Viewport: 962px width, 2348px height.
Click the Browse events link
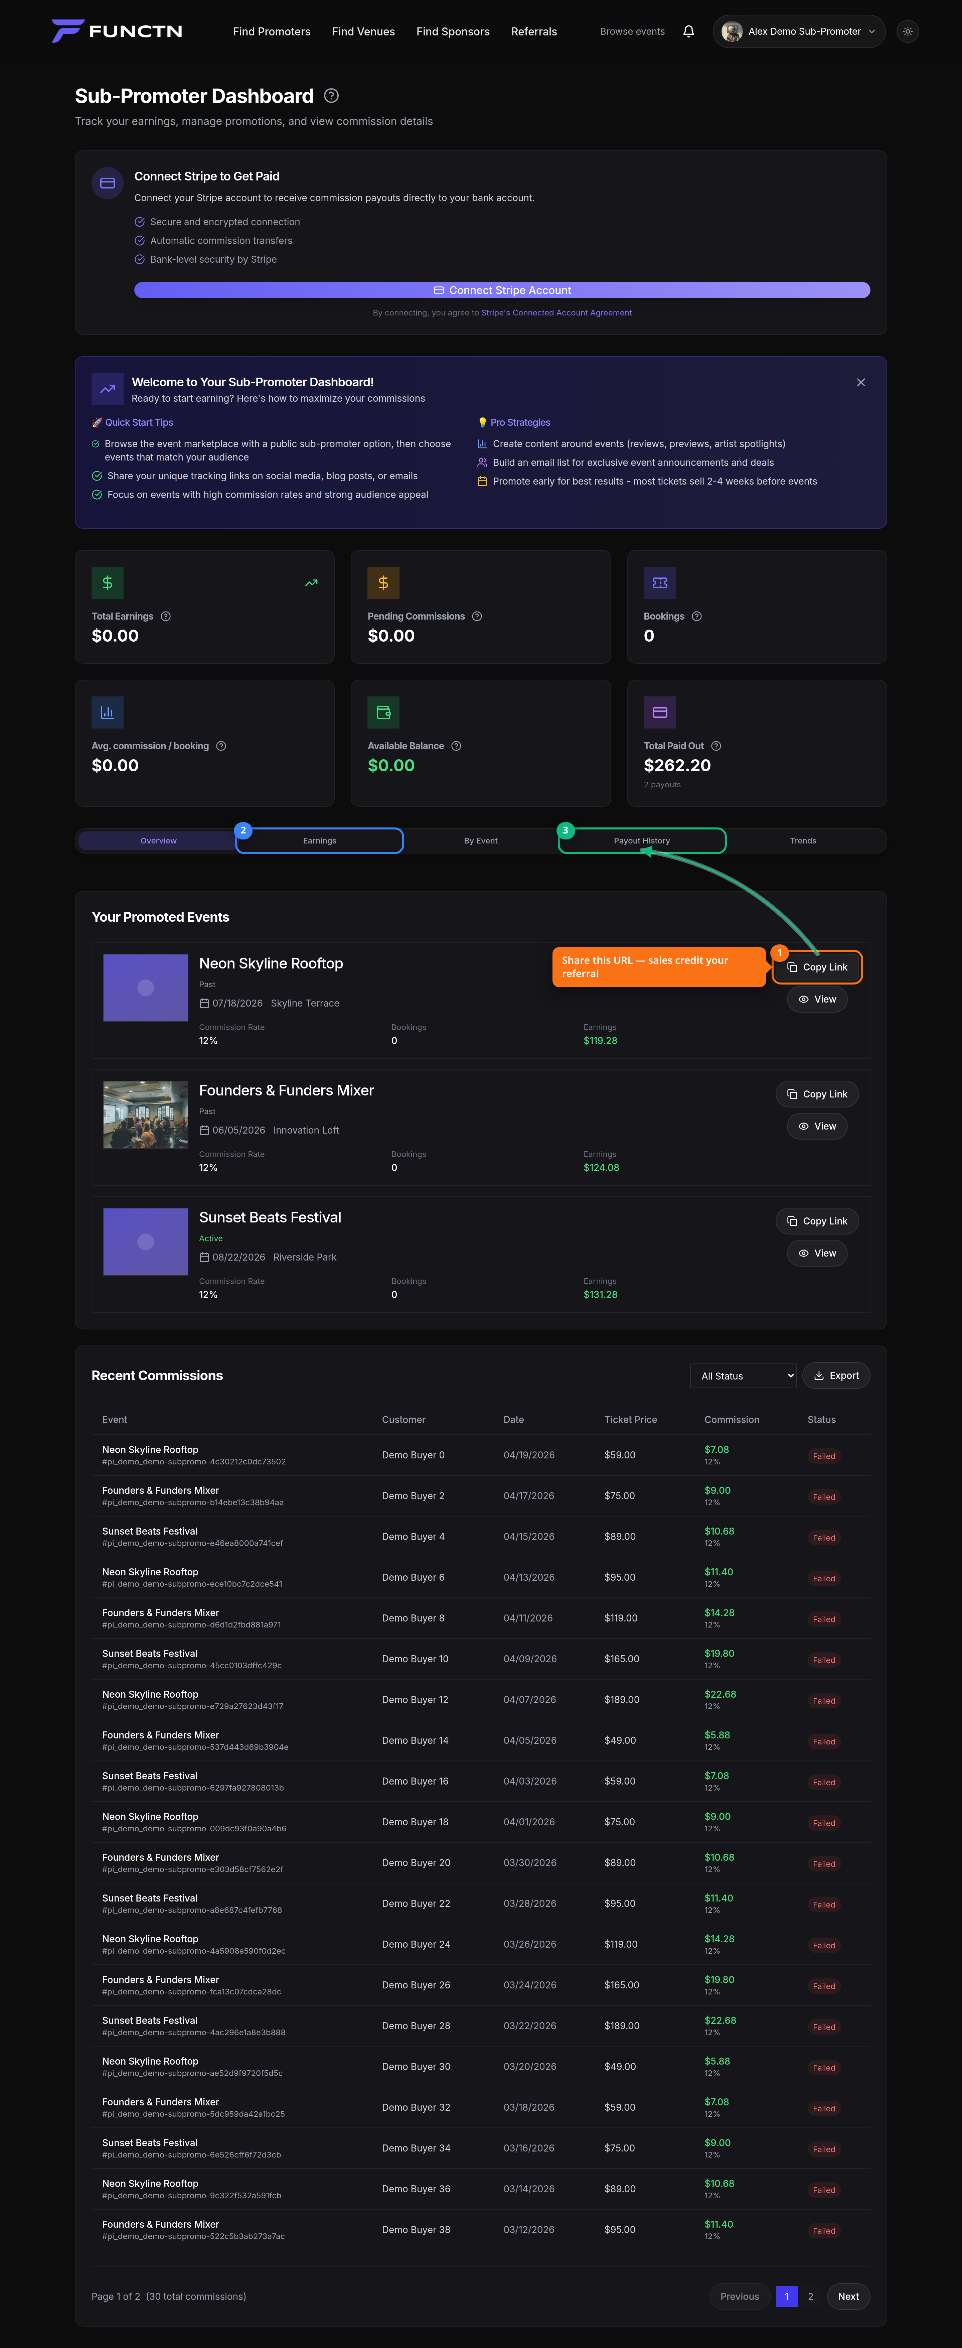[x=632, y=31]
